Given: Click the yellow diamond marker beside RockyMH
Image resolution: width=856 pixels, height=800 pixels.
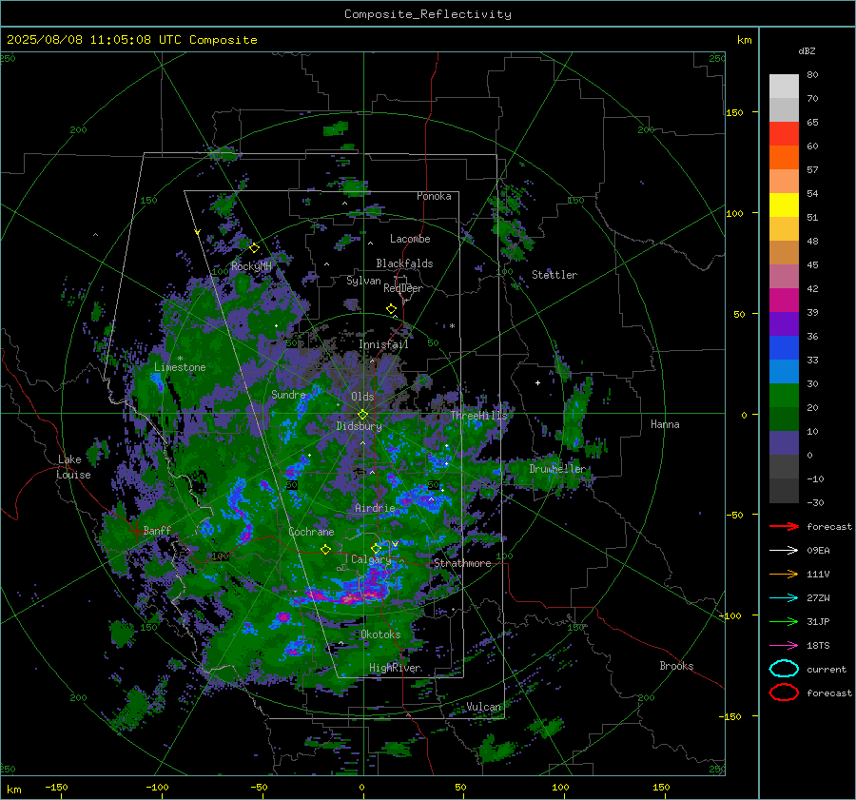Looking at the screenshot, I should pos(254,248).
